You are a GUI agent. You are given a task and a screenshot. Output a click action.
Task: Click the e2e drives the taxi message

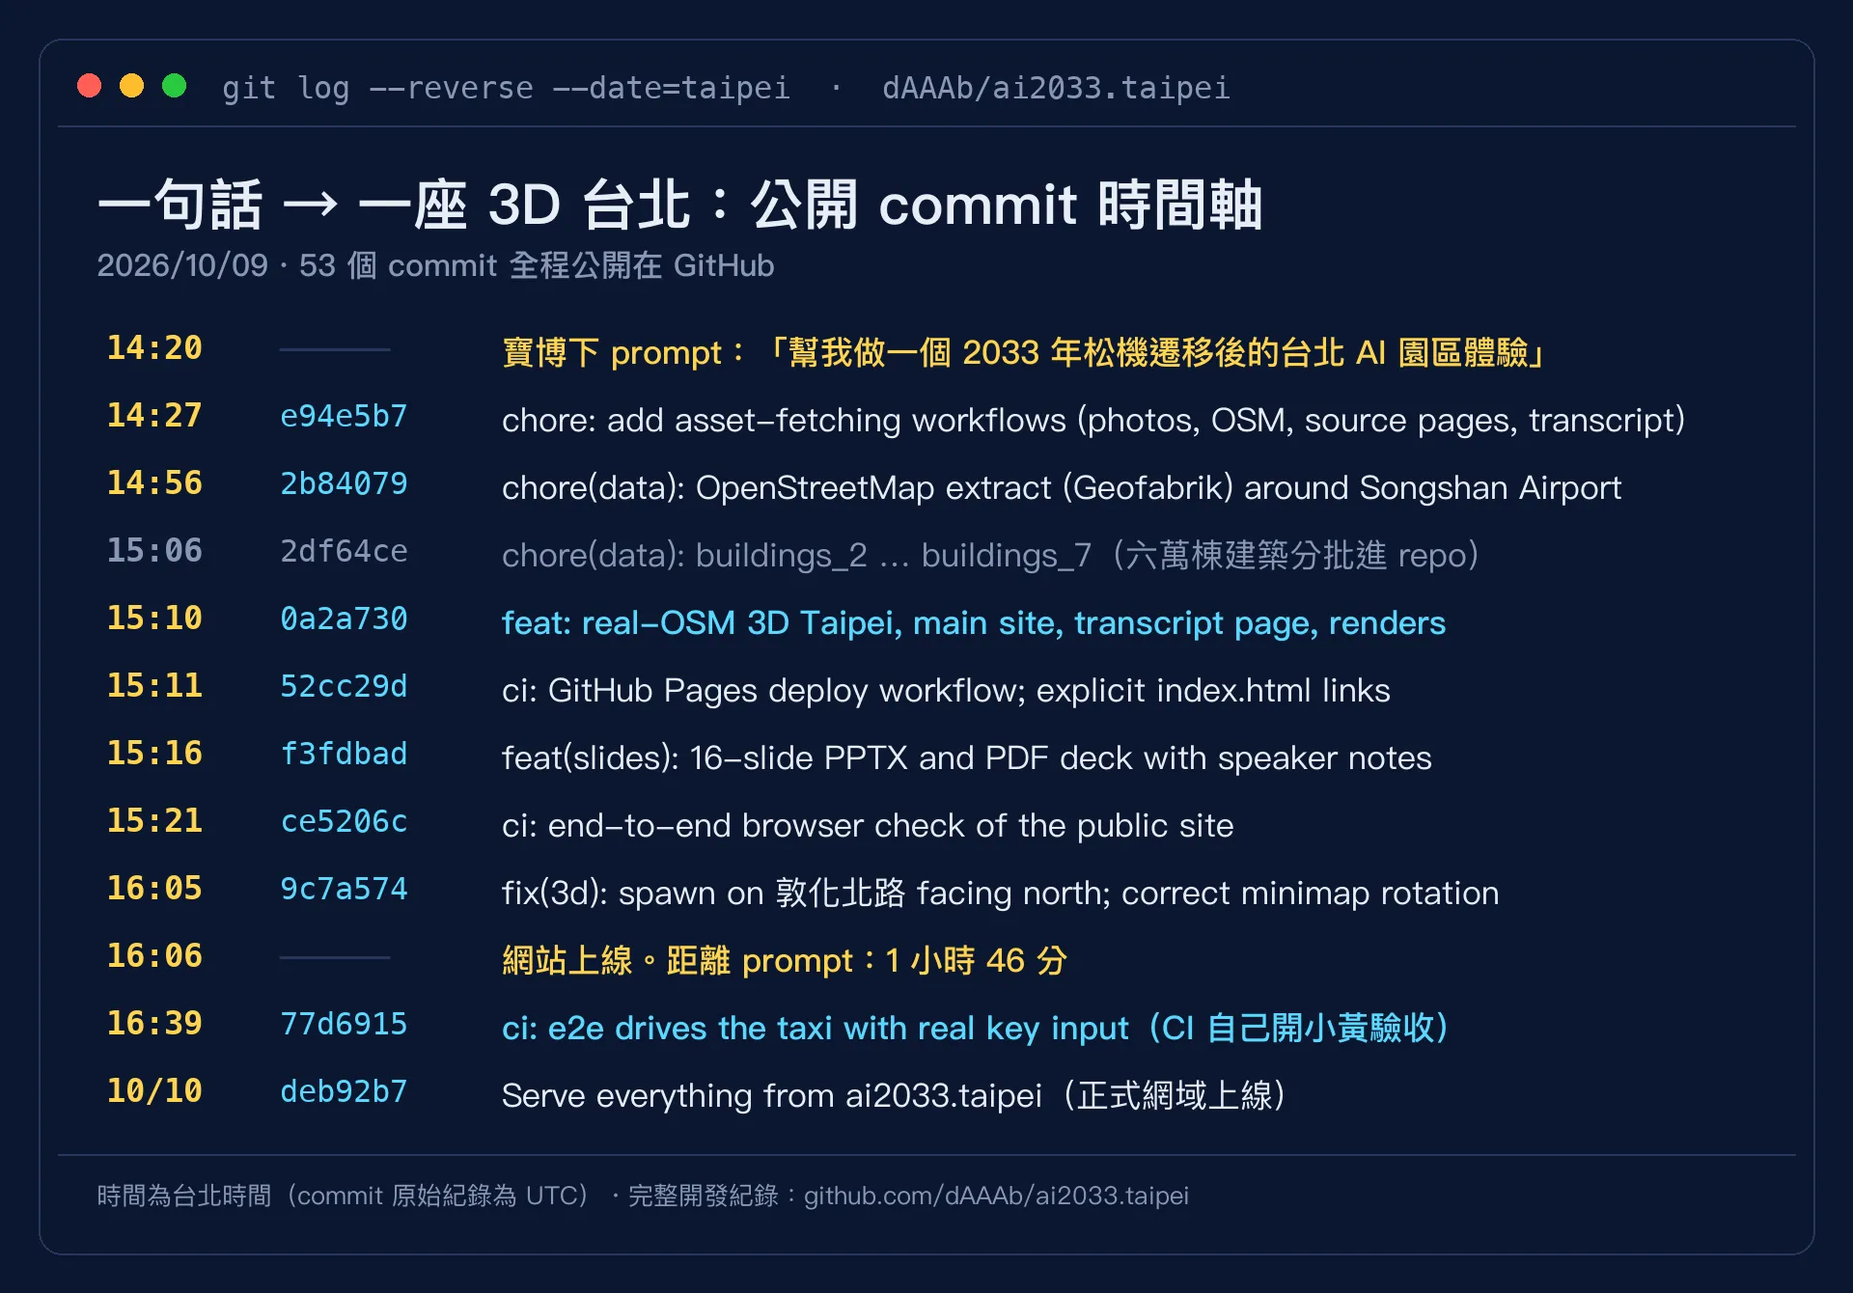[x=976, y=1029]
